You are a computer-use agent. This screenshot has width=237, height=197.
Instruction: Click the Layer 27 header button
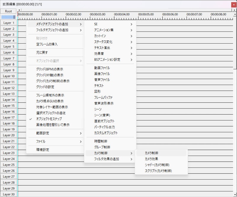coord(9,177)
